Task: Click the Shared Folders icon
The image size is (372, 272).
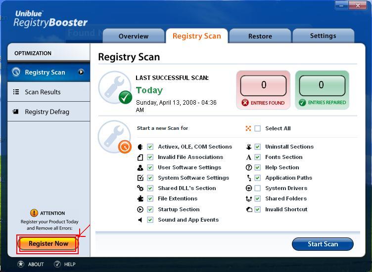Action: [x=248, y=199]
